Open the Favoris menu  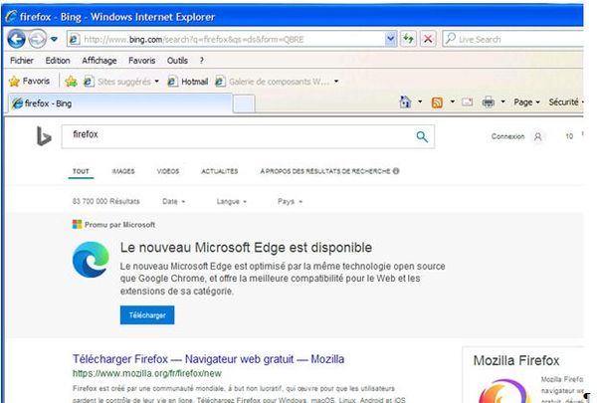141,61
